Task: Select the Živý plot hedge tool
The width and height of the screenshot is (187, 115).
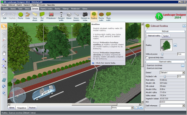Action: (x=42, y=17)
